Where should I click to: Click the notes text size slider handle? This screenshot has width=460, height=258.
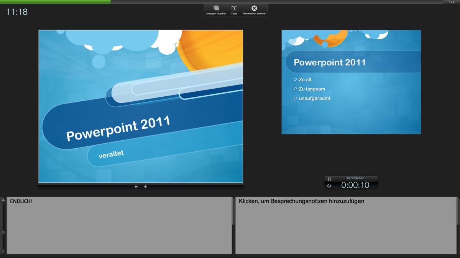[3, 232]
